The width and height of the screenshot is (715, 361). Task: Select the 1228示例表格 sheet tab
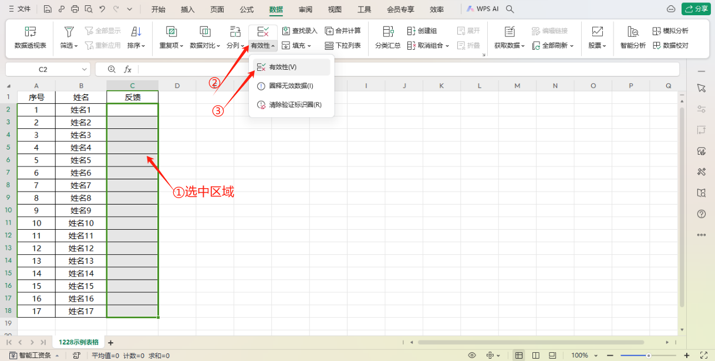click(78, 342)
